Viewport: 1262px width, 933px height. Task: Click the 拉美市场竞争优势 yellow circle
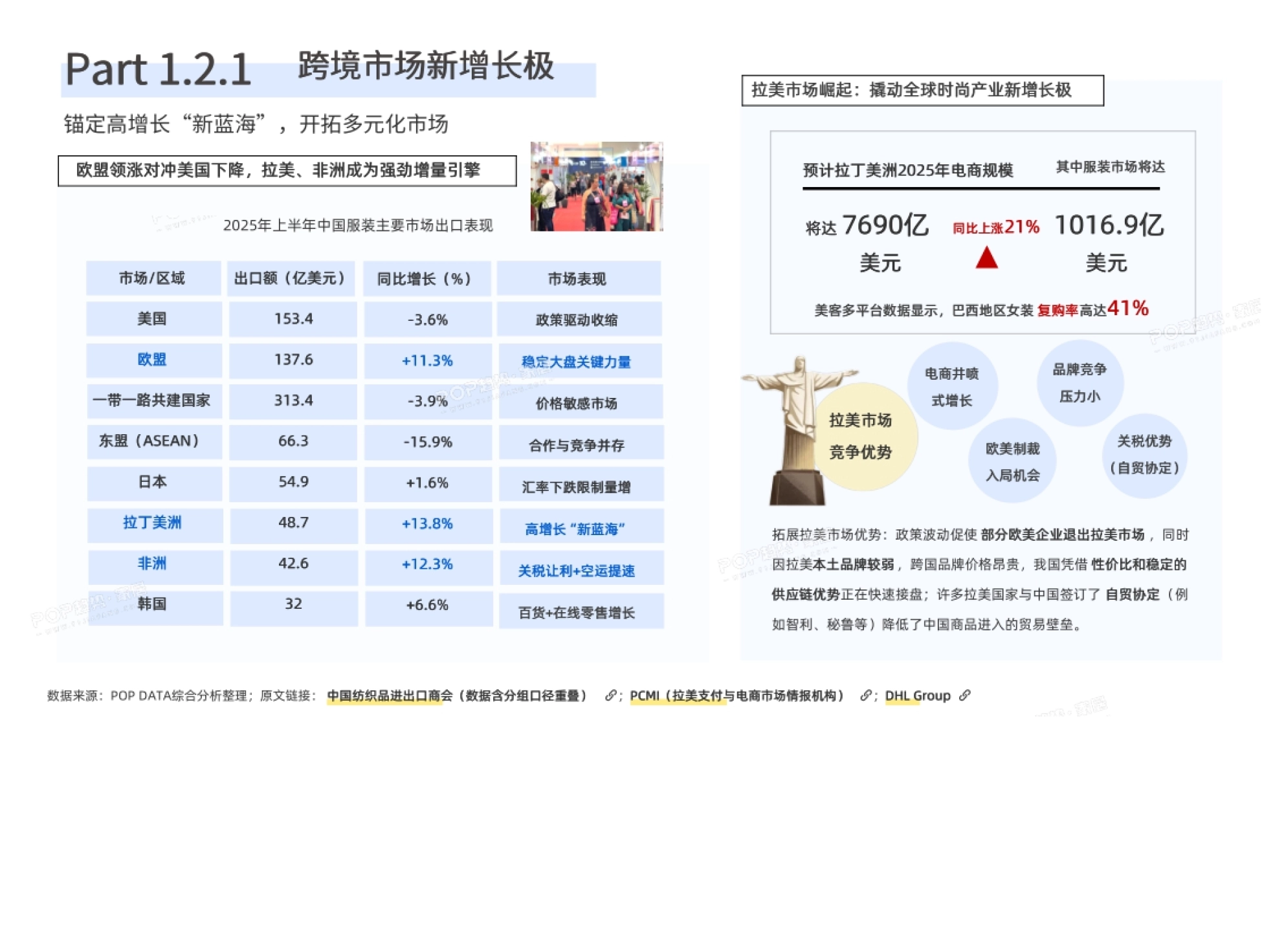863,436
